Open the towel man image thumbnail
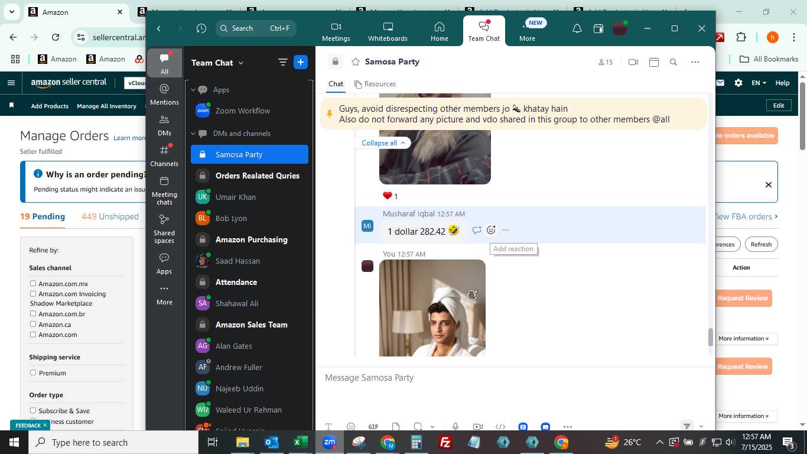807x454 pixels. click(432, 308)
